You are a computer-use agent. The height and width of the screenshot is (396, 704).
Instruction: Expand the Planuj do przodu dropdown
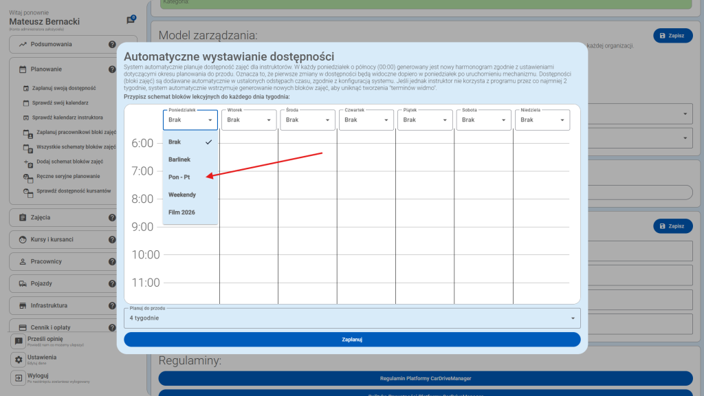pos(352,318)
